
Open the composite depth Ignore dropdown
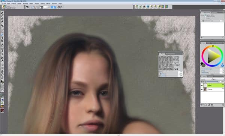pyautogui.click(x=218, y=79)
